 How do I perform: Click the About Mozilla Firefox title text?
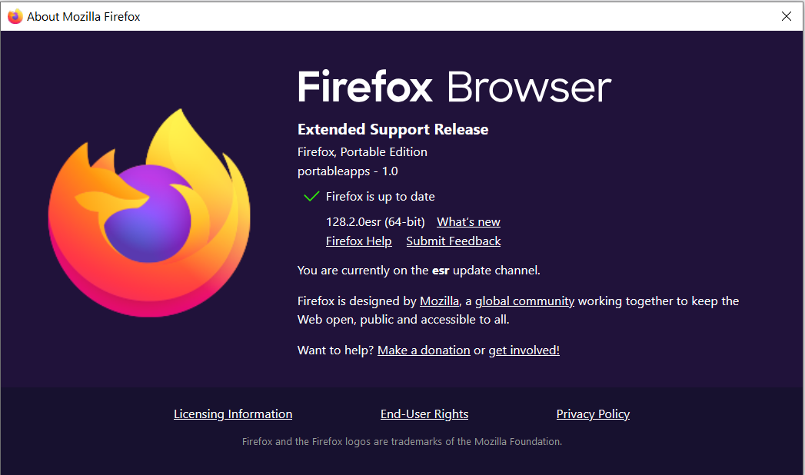coord(84,16)
